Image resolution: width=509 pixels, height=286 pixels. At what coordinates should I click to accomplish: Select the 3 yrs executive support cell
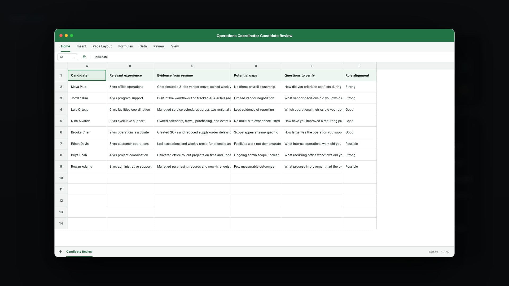tap(130, 121)
